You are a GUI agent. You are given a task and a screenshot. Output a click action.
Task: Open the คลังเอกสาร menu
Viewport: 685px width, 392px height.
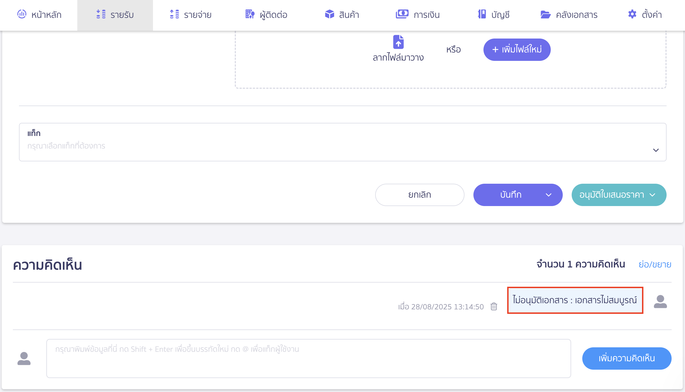(569, 15)
